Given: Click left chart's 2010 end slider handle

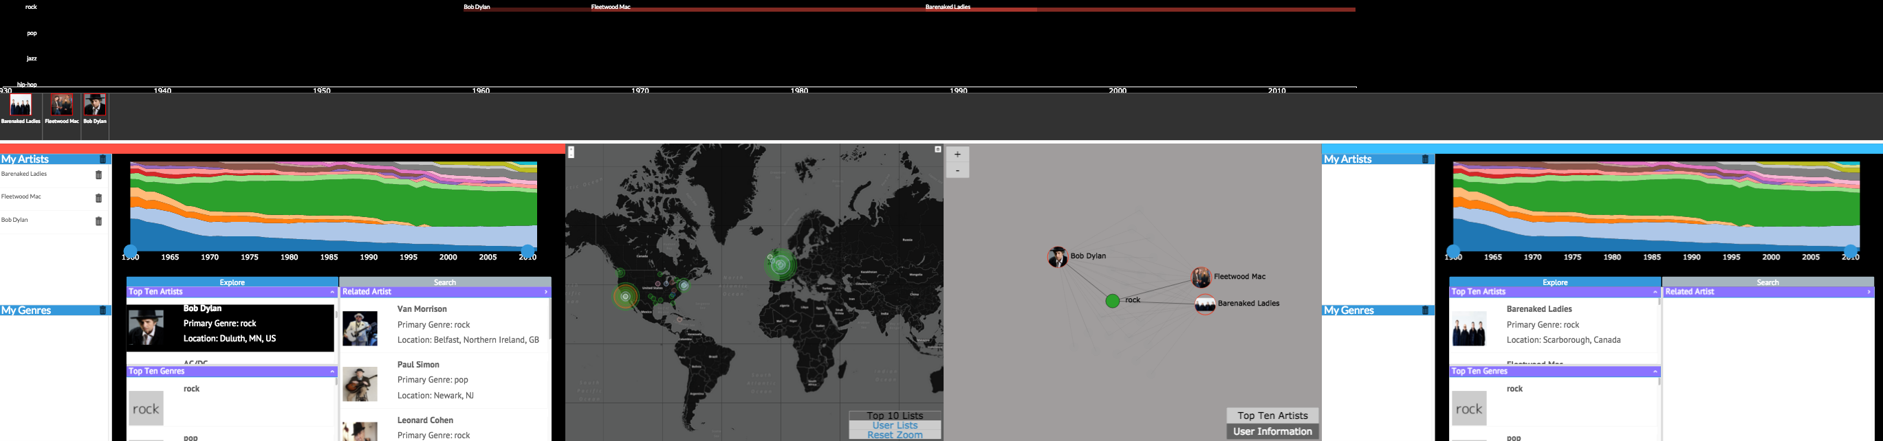Looking at the screenshot, I should pyautogui.click(x=527, y=252).
